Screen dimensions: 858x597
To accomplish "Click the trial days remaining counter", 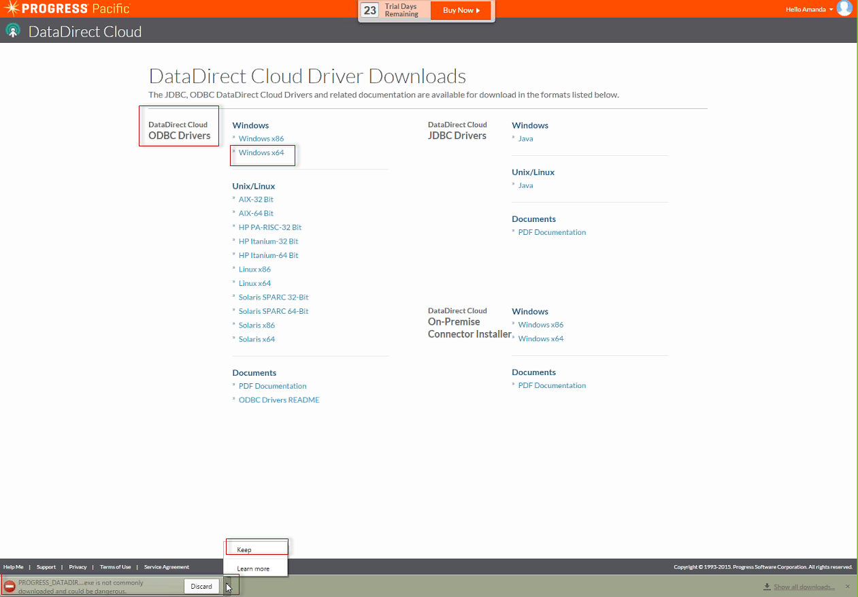I will pos(369,10).
